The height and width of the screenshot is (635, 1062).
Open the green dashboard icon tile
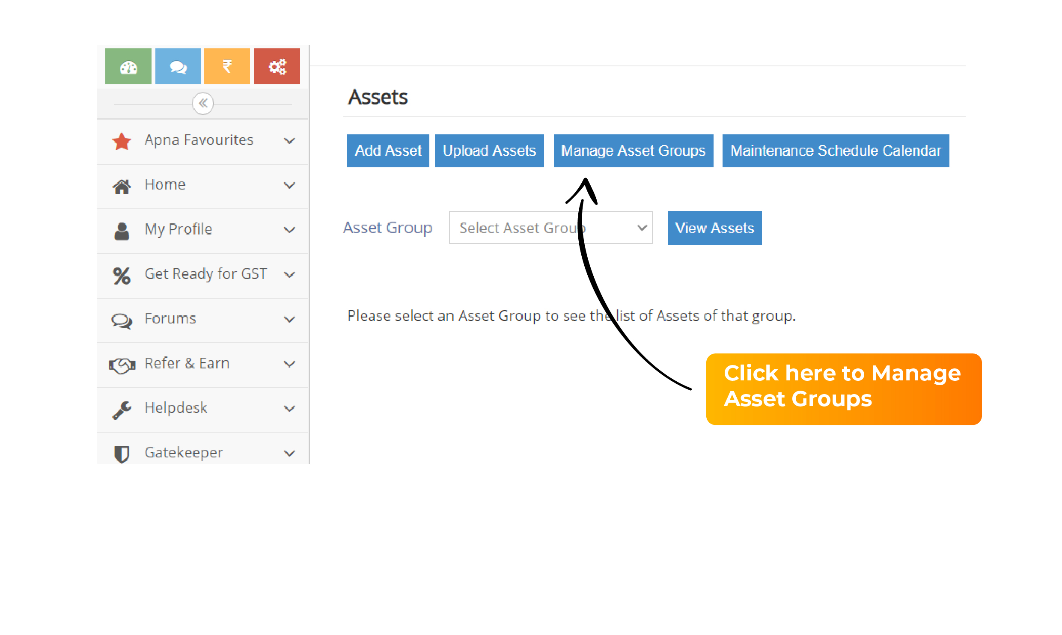[128, 66]
